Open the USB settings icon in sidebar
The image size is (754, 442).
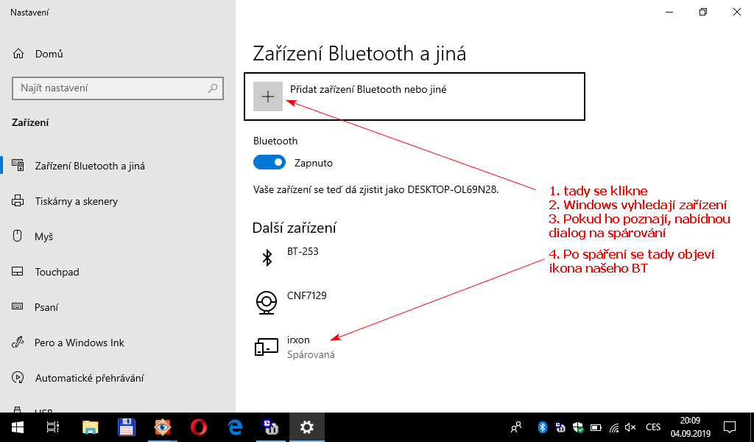pyautogui.click(x=16, y=410)
